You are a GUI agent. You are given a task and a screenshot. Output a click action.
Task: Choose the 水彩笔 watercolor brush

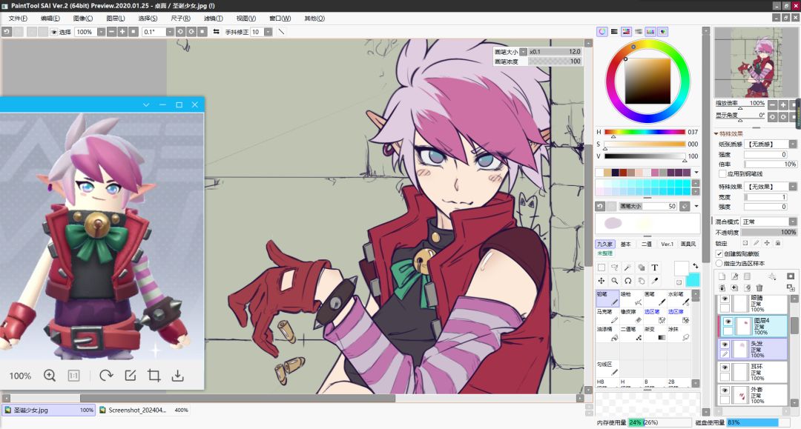(679, 299)
